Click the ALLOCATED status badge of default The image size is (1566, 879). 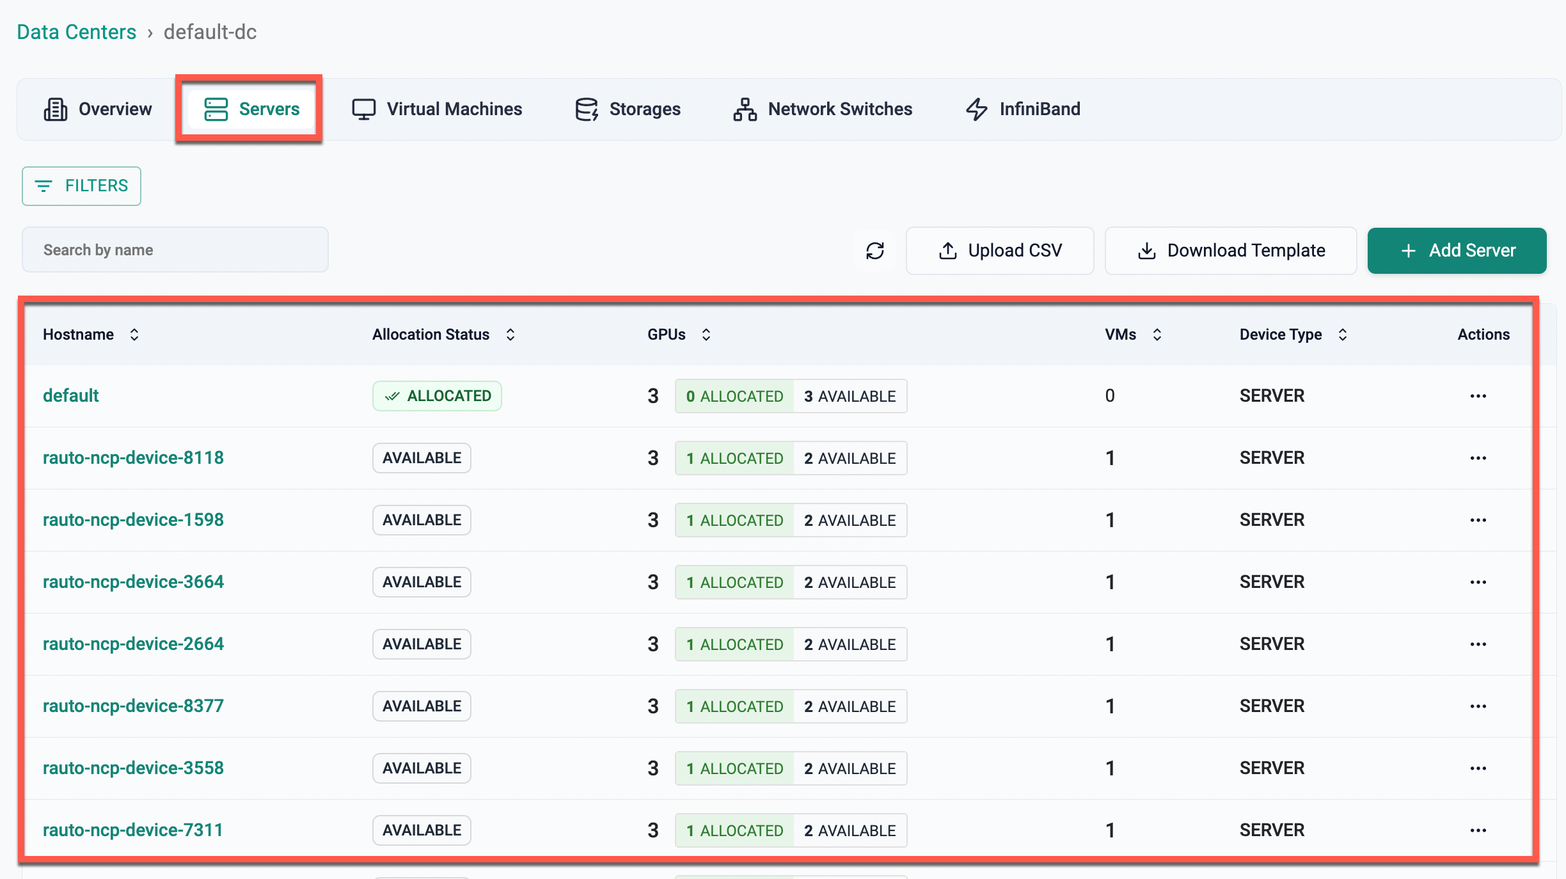437,396
